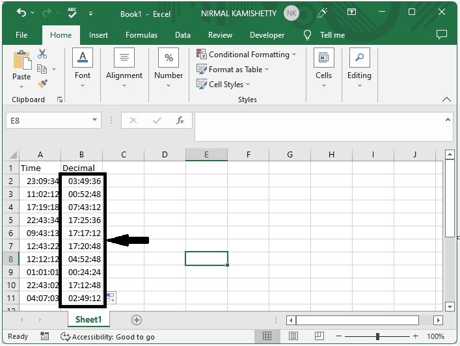460x346 pixels.
Task: Add a new sheet with plus icon
Action: click(x=137, y=320)
